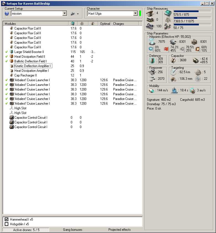Click the Defence shield tank icon
The image size is (216, 233).
coord(152,61)
